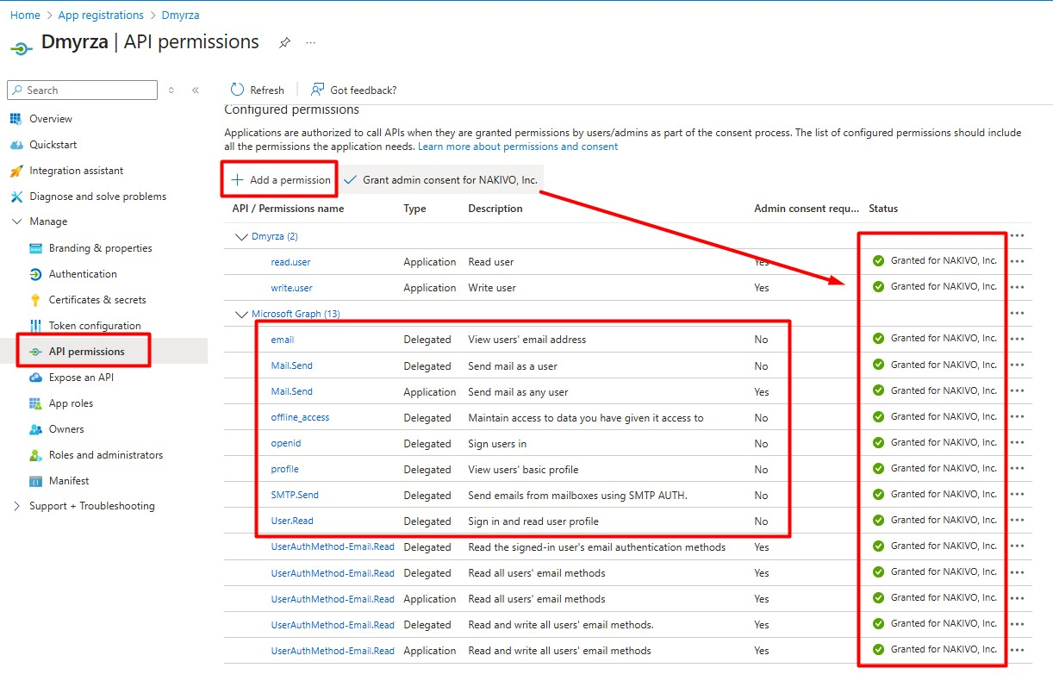Screen dimensions: 1053x693
Task: Open the Got feedback? icon
Action: [x=318, y=90]
